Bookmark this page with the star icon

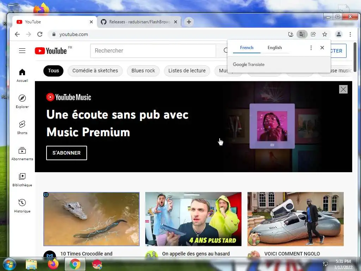(x=325, y=34)
